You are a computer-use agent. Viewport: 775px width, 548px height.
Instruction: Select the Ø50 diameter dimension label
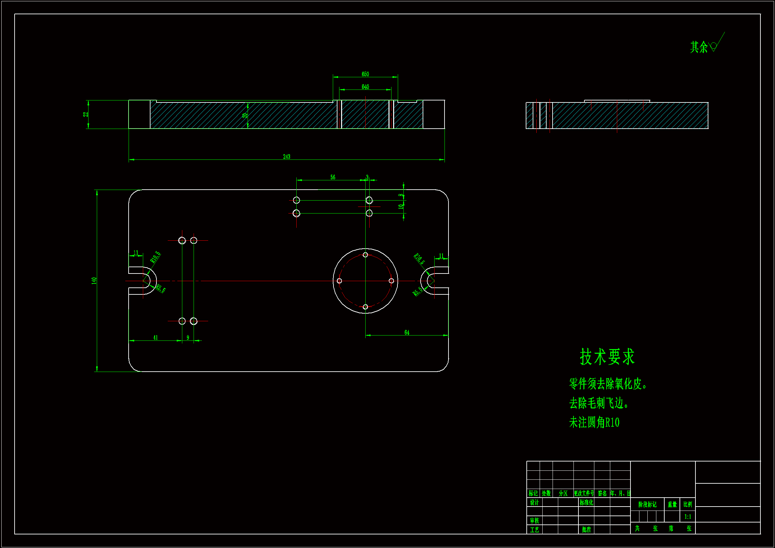(x=365, y=74)
